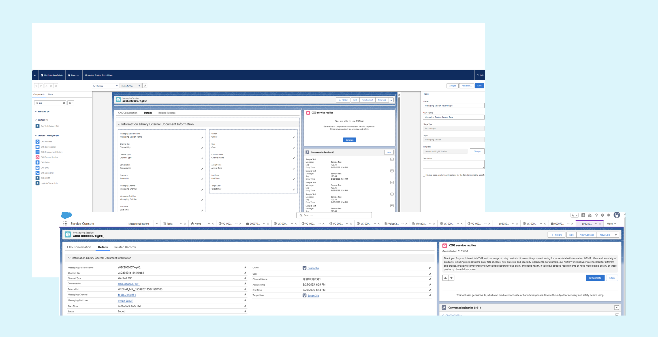
Task: Open the Pages dropdown menu
Action: click(74, 75)
